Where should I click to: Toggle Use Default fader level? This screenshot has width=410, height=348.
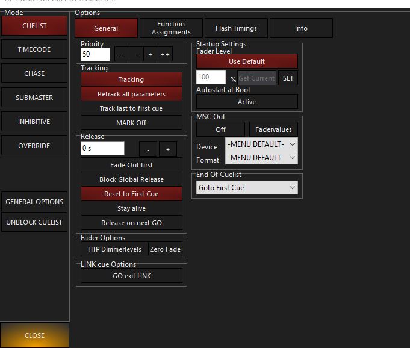(x=247, y=61)
